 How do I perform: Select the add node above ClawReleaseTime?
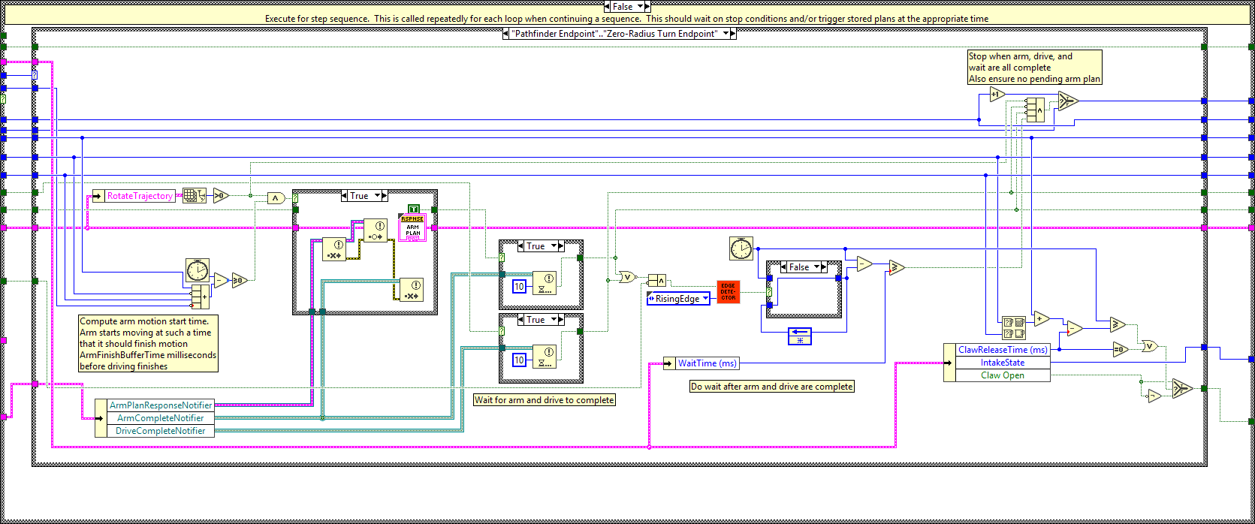1041,319
